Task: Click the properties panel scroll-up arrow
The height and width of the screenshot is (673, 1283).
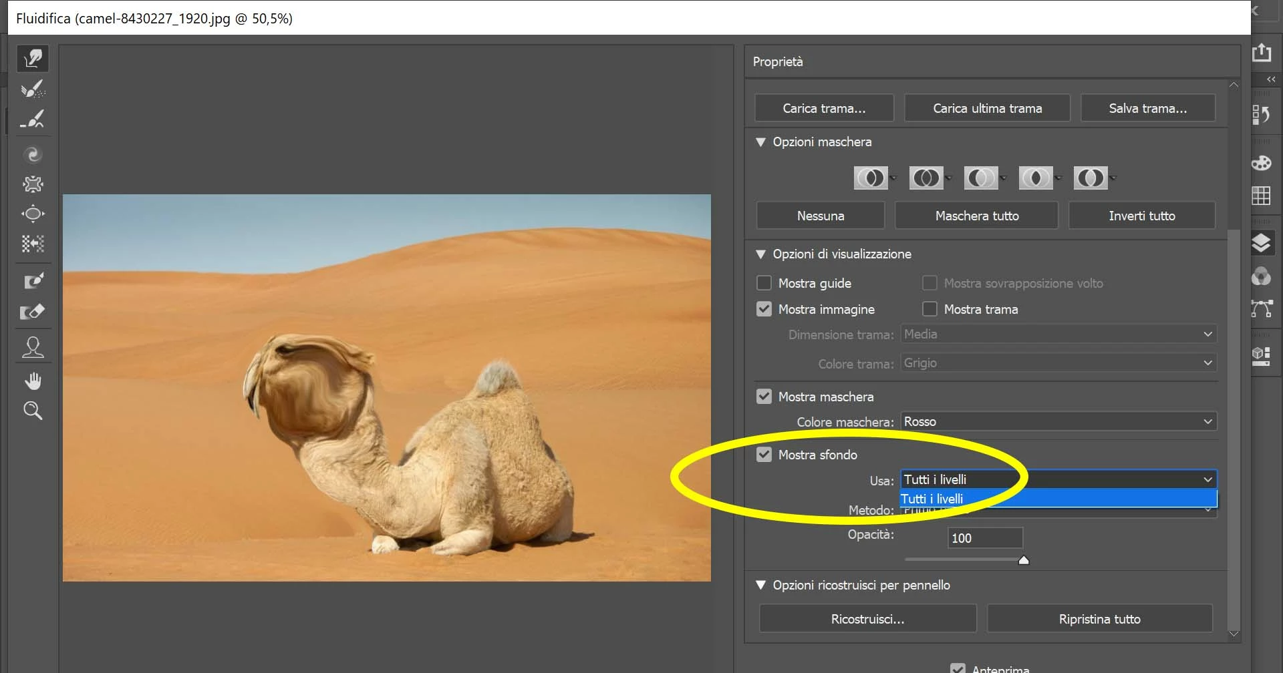Action: tap(1234, 85)
